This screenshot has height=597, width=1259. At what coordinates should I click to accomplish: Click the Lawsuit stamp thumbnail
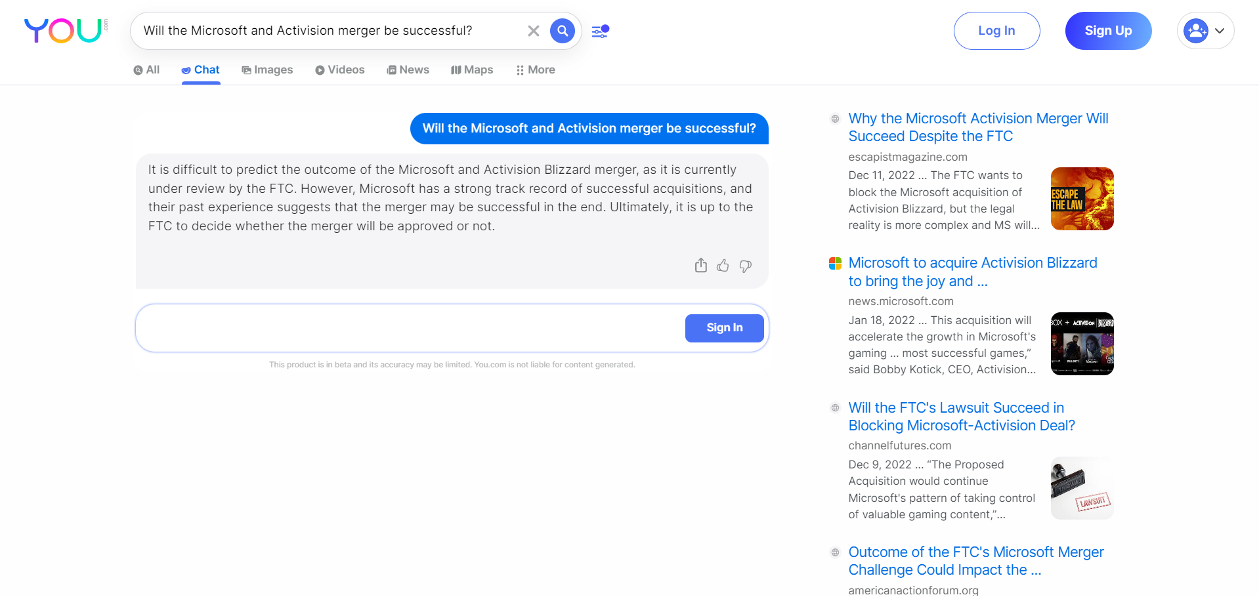pyautogui.click(x=1082, y=488)
